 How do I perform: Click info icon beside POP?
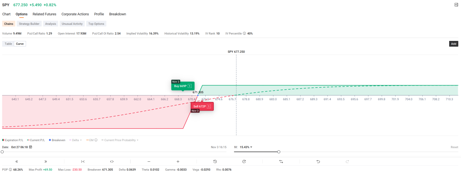10,170
